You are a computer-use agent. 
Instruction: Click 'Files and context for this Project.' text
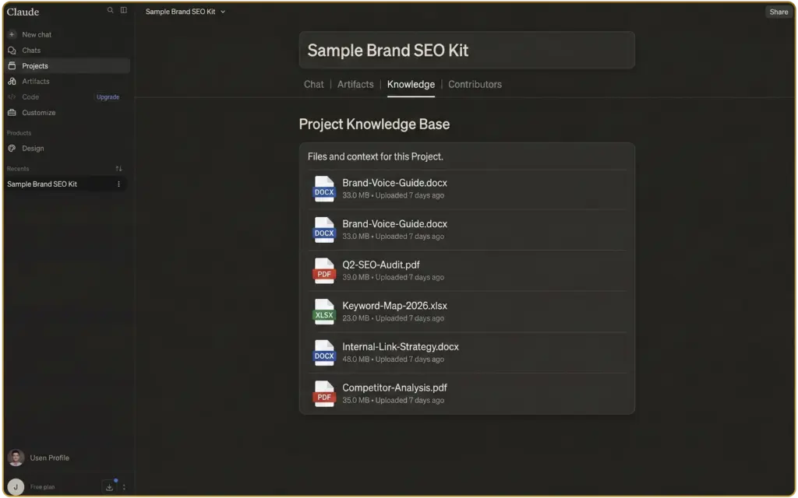pyautogui.click(x=375, y=156)
